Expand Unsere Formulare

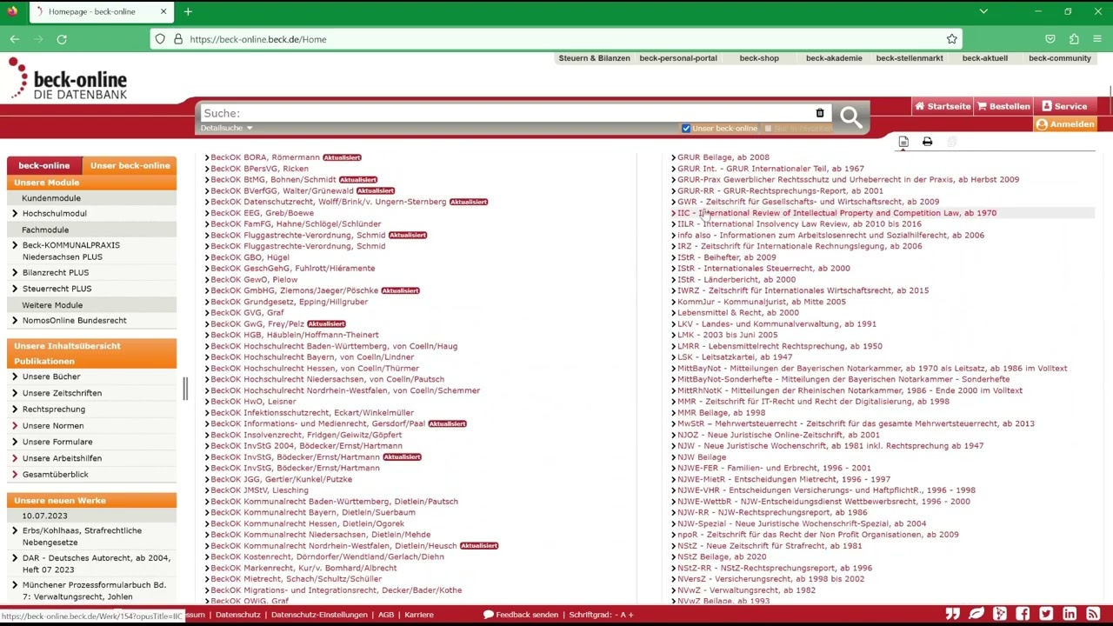click(15, 442)
